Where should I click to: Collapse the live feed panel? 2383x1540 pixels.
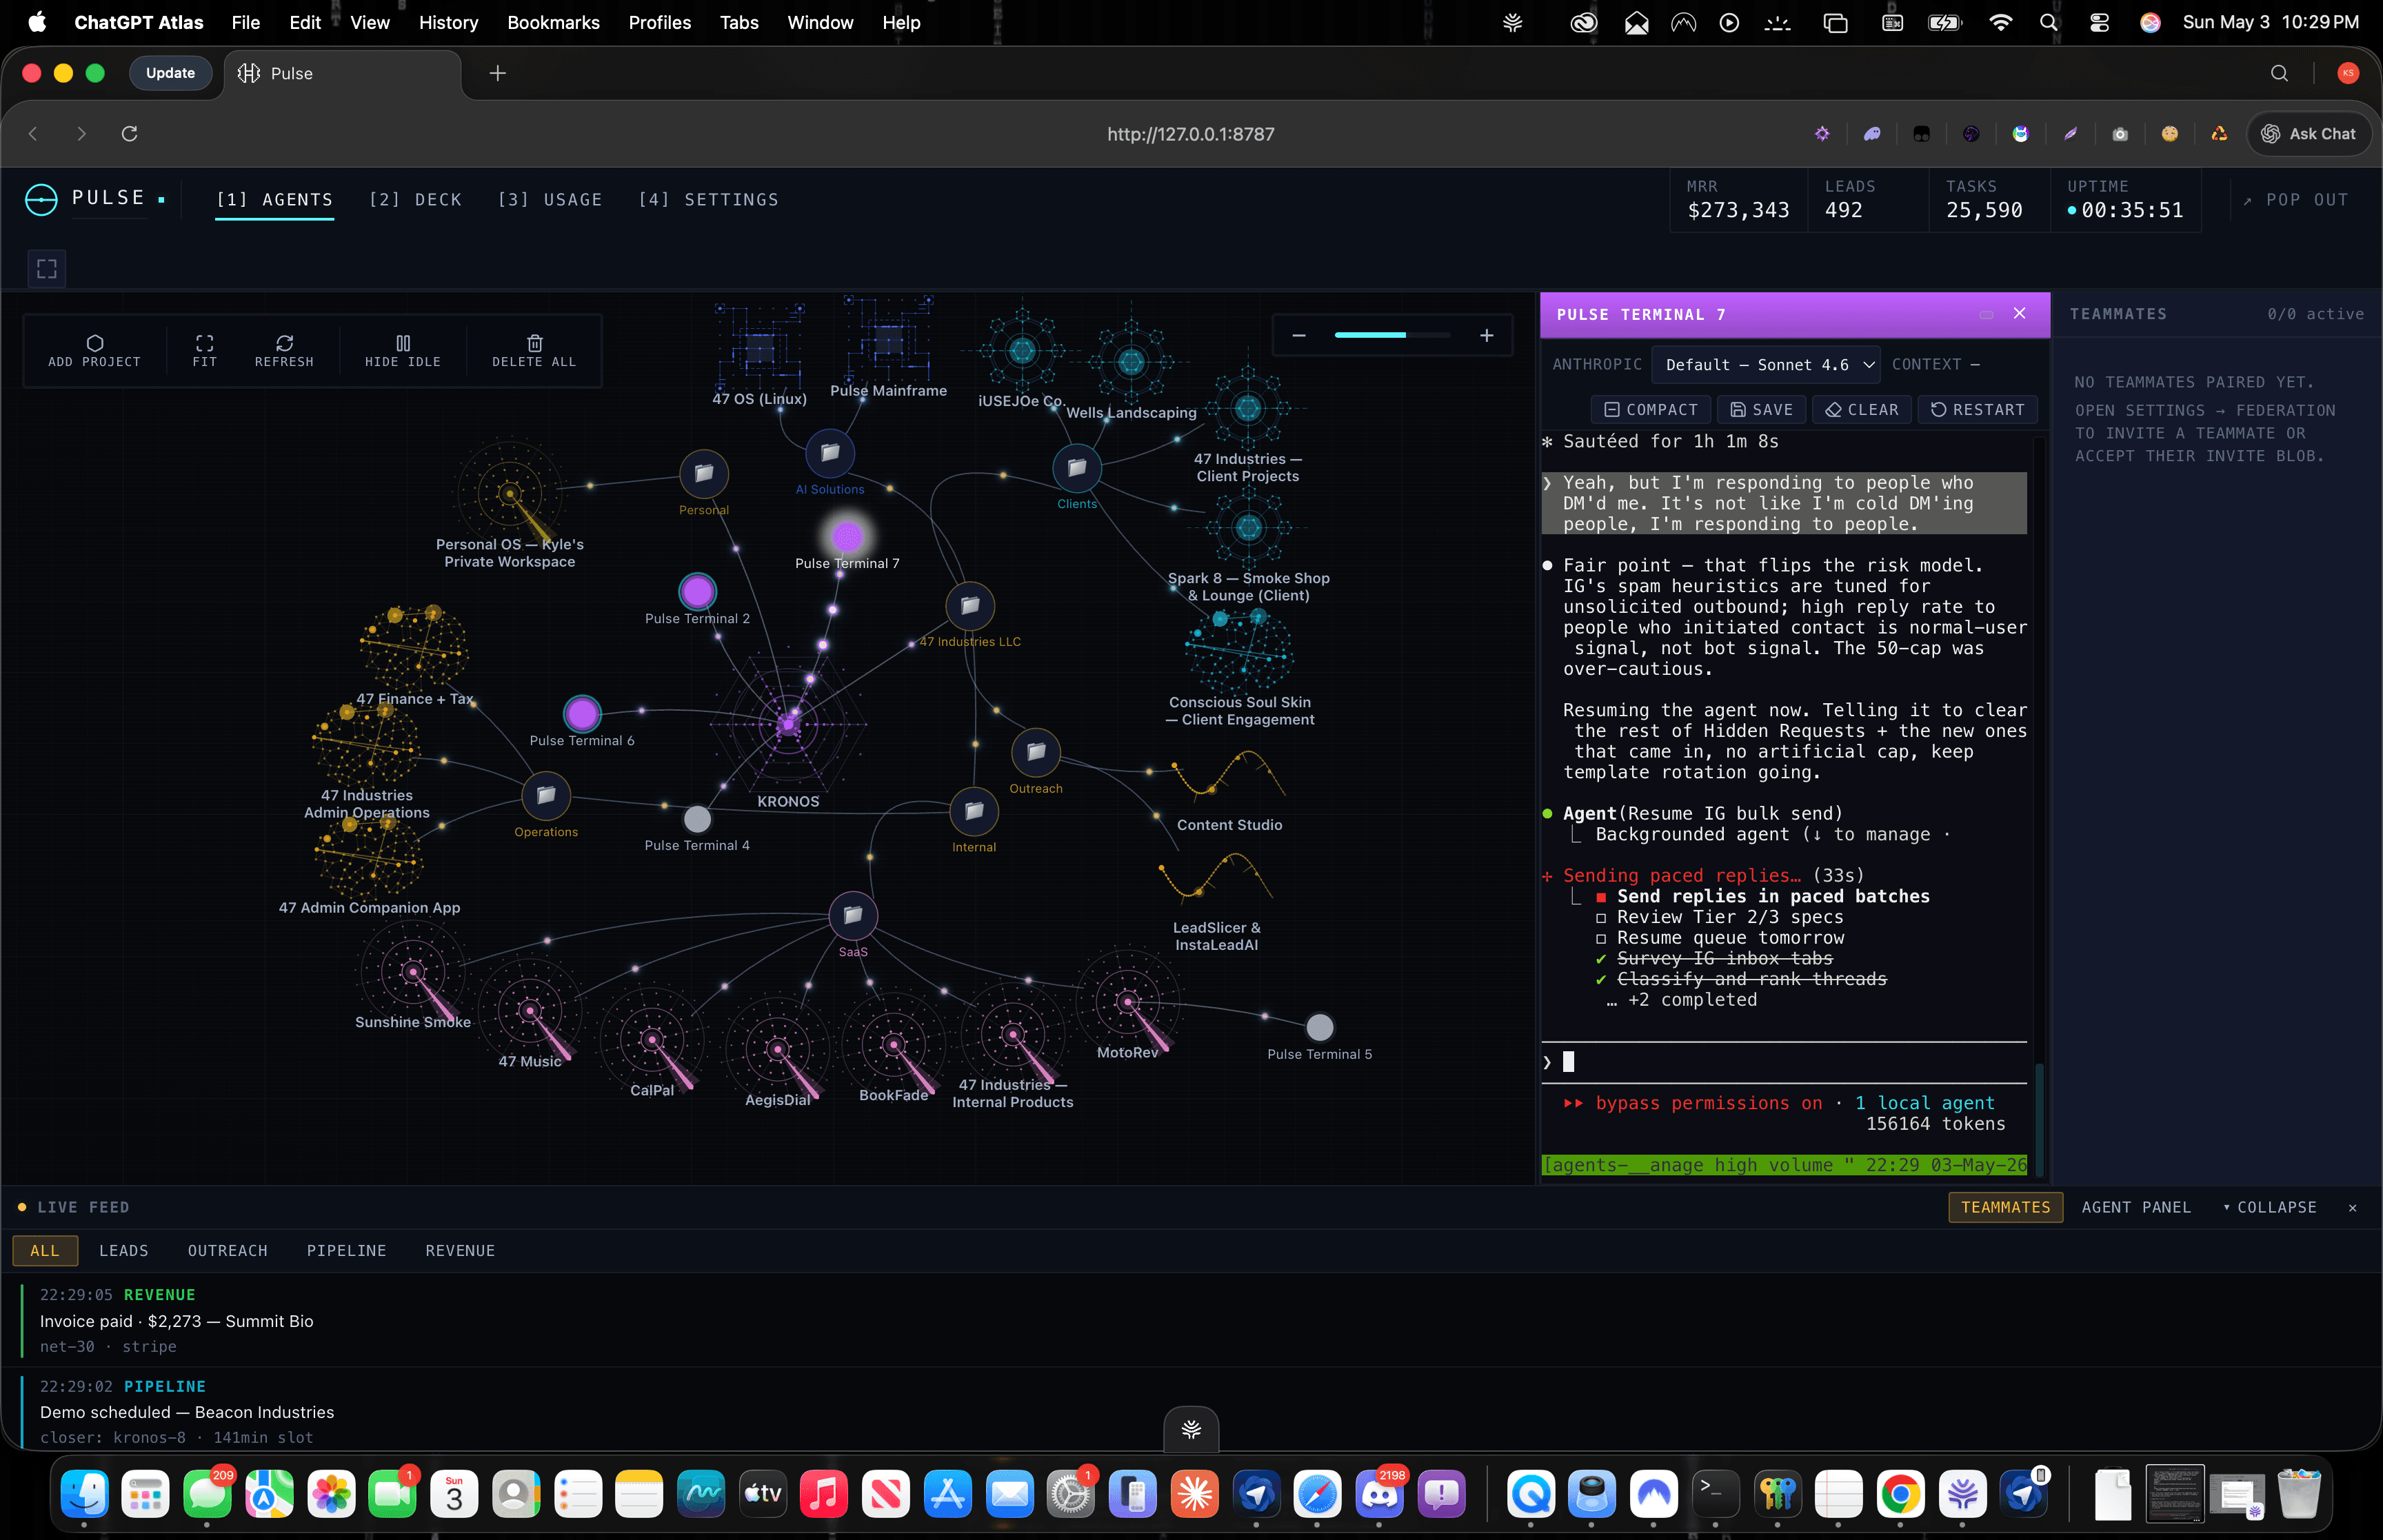[x=2270, y=1207]
